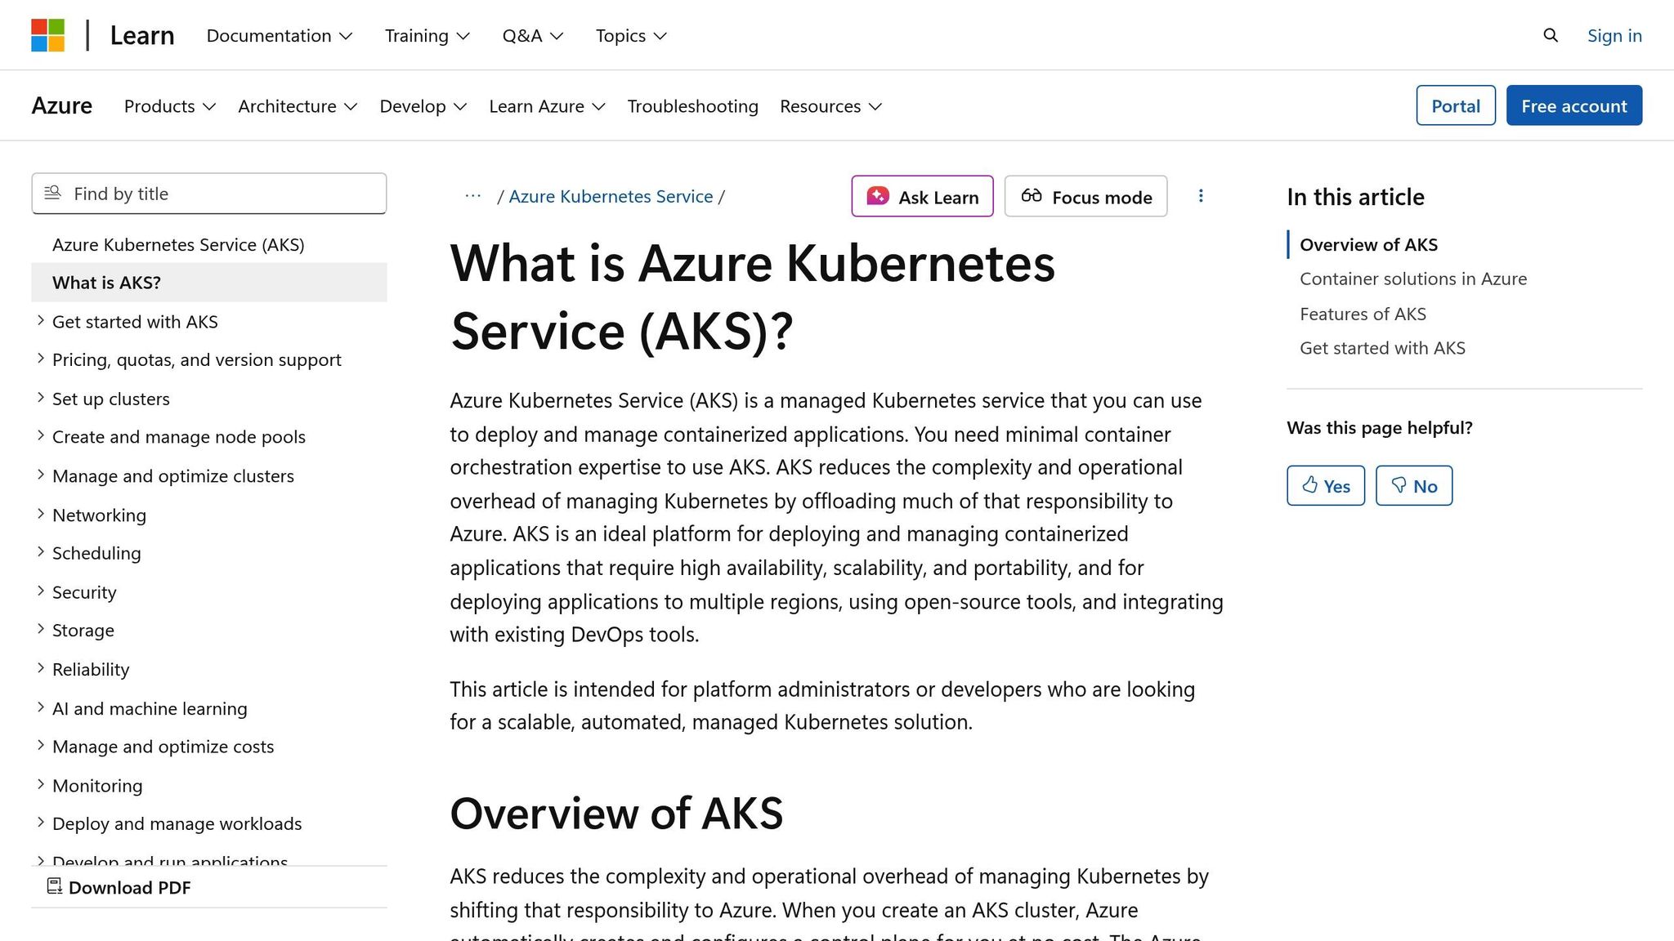Screen dimensions: 1674x941
Task: Open the Q&A menu
Action: (531, 36)
